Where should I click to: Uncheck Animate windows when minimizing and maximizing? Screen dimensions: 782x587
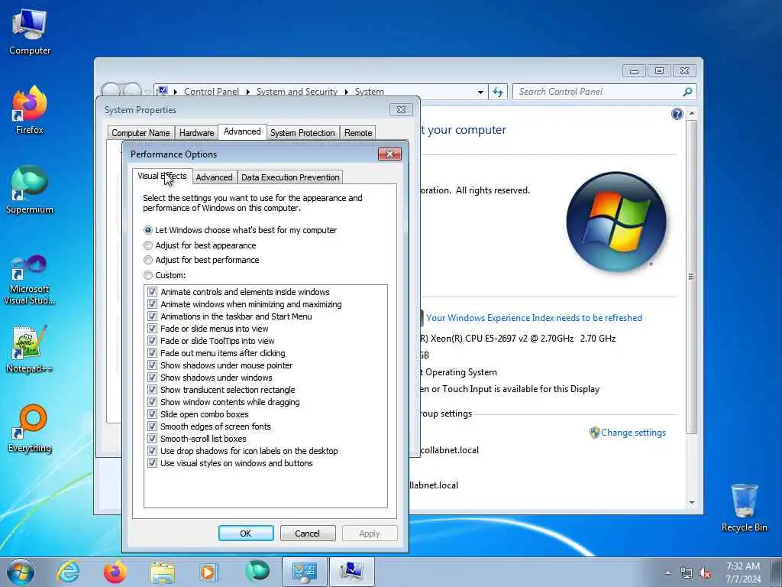click(152, 304)
